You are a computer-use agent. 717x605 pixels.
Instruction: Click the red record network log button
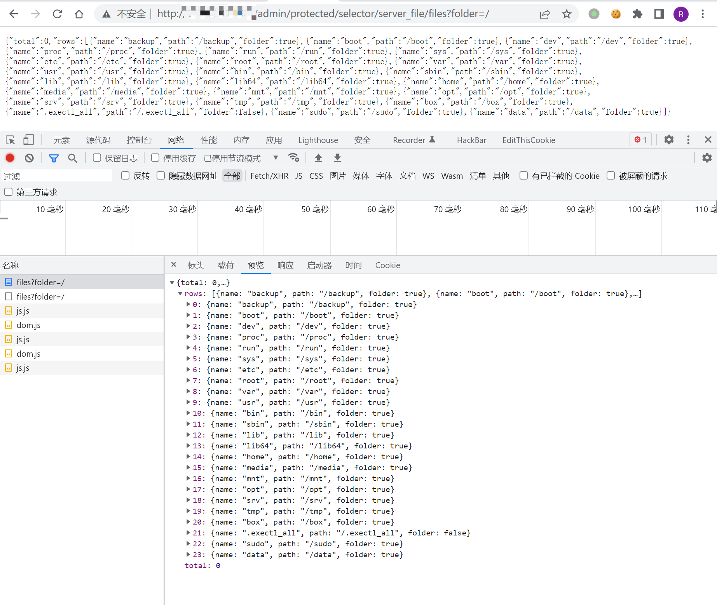tap(10, 158)
